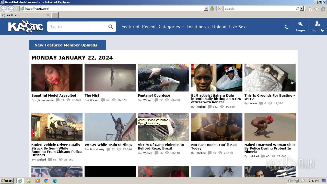Viewport: 327px width, 184px height.
Task: Open the Upload page
Action: click(x=219, y=27)
